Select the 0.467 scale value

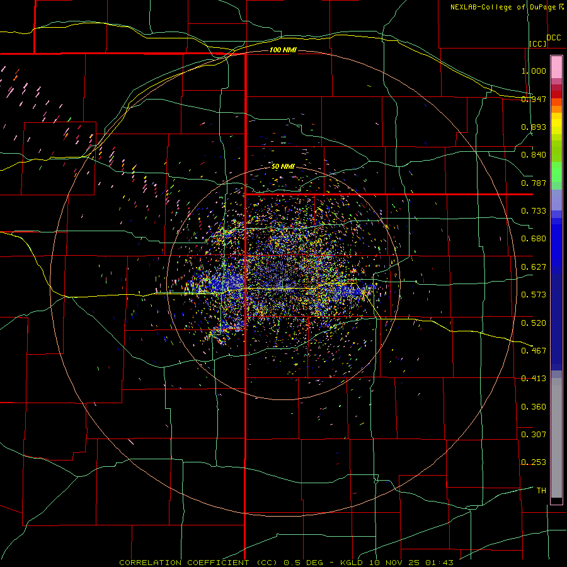point(534,350)
